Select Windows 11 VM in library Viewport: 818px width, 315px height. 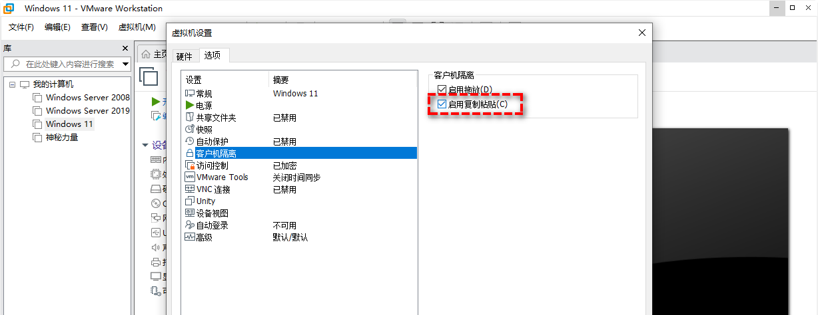coord(69,124)
